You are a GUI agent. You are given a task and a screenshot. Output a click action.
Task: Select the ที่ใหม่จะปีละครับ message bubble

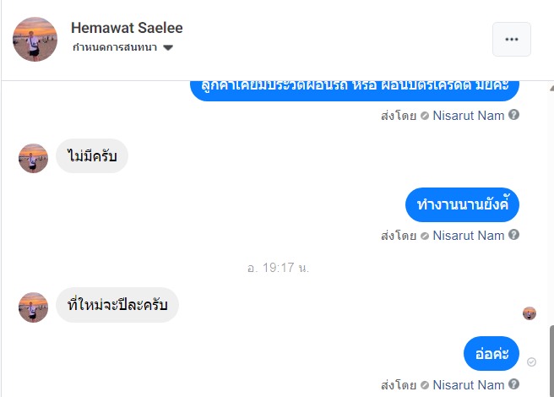[x=117, y=306]
